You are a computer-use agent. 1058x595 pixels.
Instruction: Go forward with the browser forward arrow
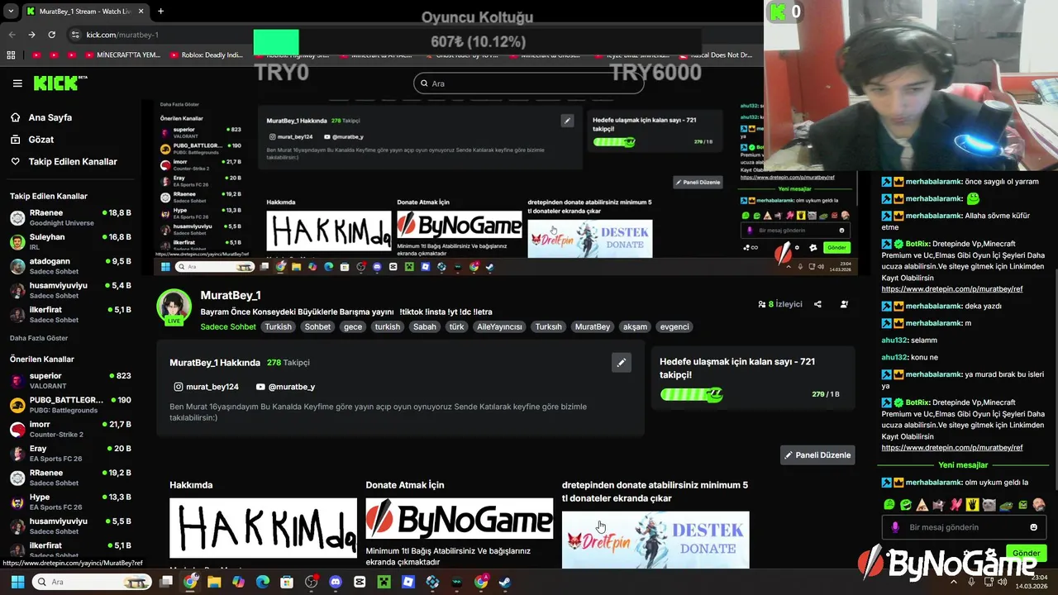[31, 35]
